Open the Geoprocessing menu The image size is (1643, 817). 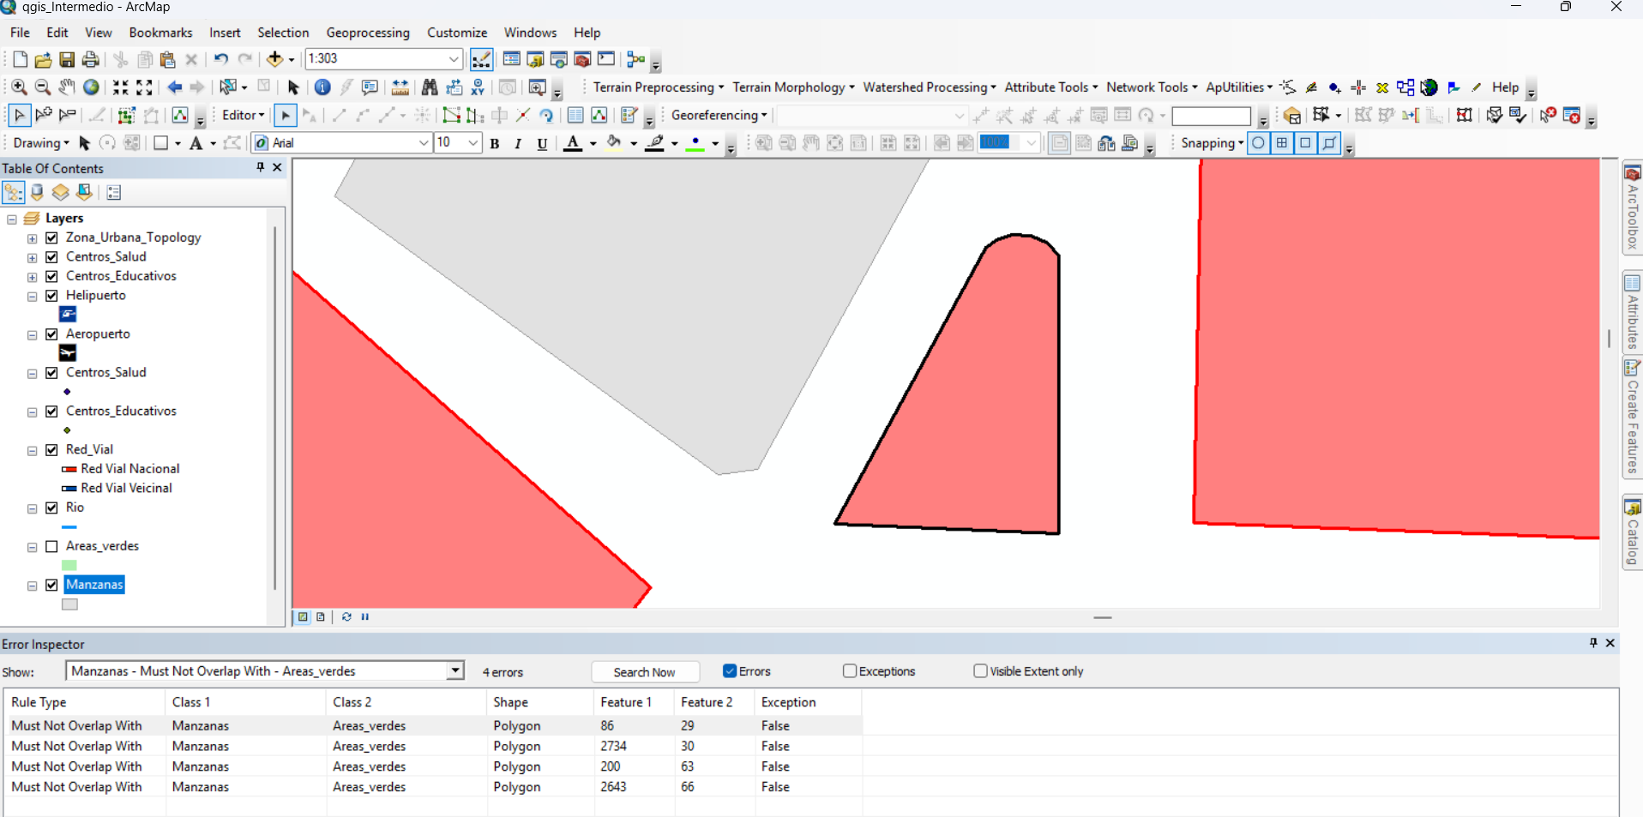(368, 33)
